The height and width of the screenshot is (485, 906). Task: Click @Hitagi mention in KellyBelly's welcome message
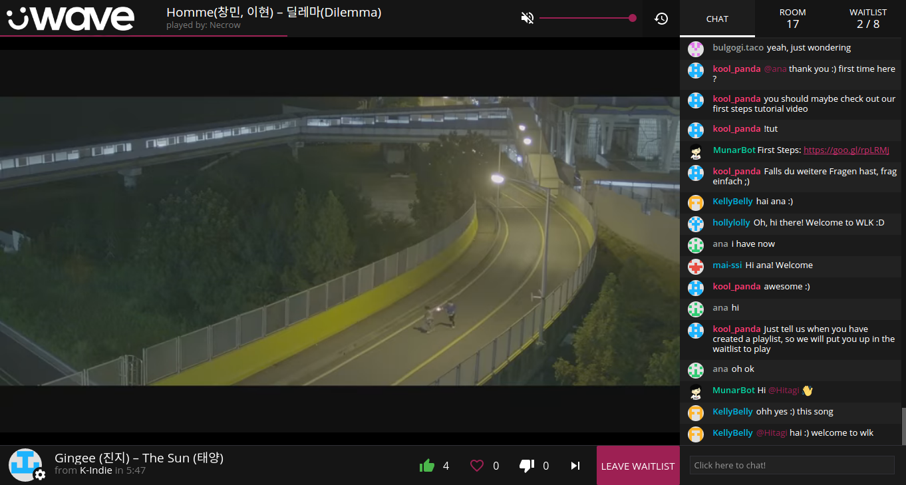(772, 433)
